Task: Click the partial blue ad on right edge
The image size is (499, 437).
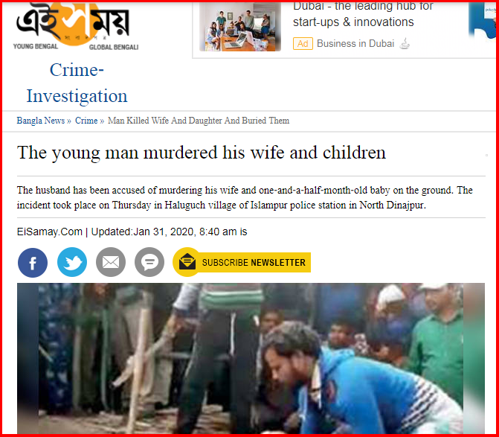Action: pos(482,22)
